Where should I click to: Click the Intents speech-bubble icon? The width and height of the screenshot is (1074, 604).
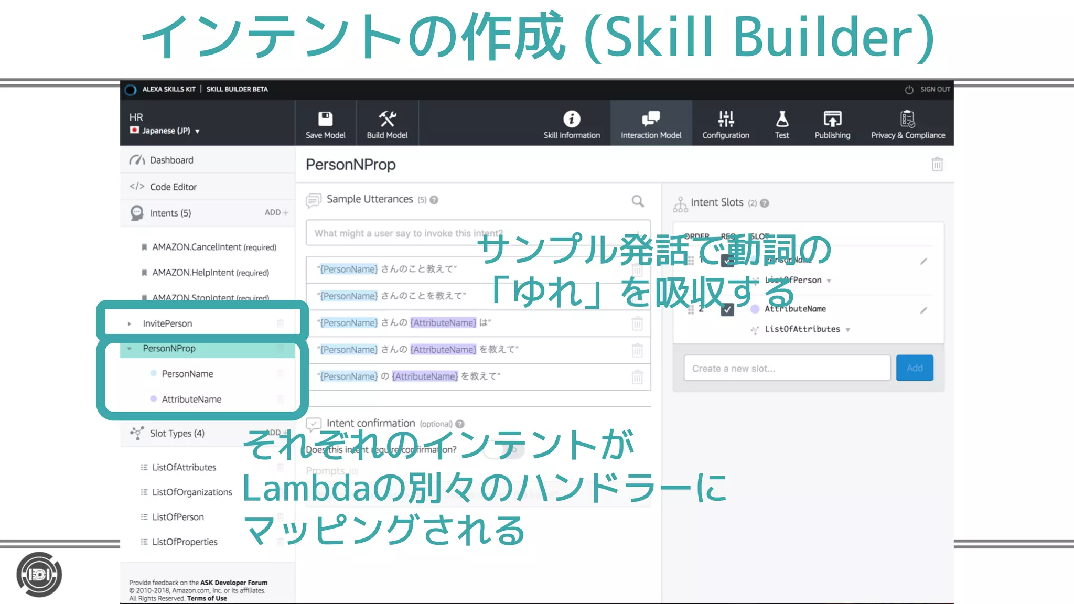[x=136, y=213]
